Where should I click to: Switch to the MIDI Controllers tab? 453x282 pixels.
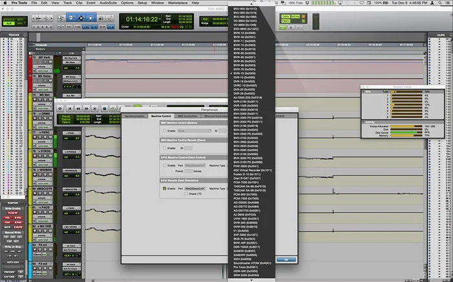187,116
